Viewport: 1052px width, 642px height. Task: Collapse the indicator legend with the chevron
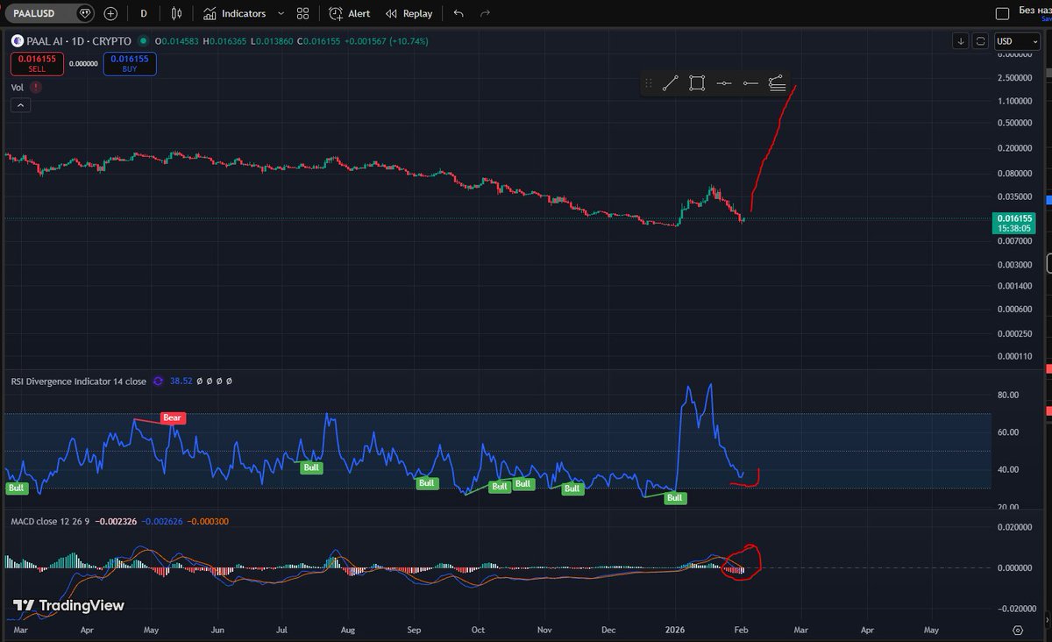(21, 105)
